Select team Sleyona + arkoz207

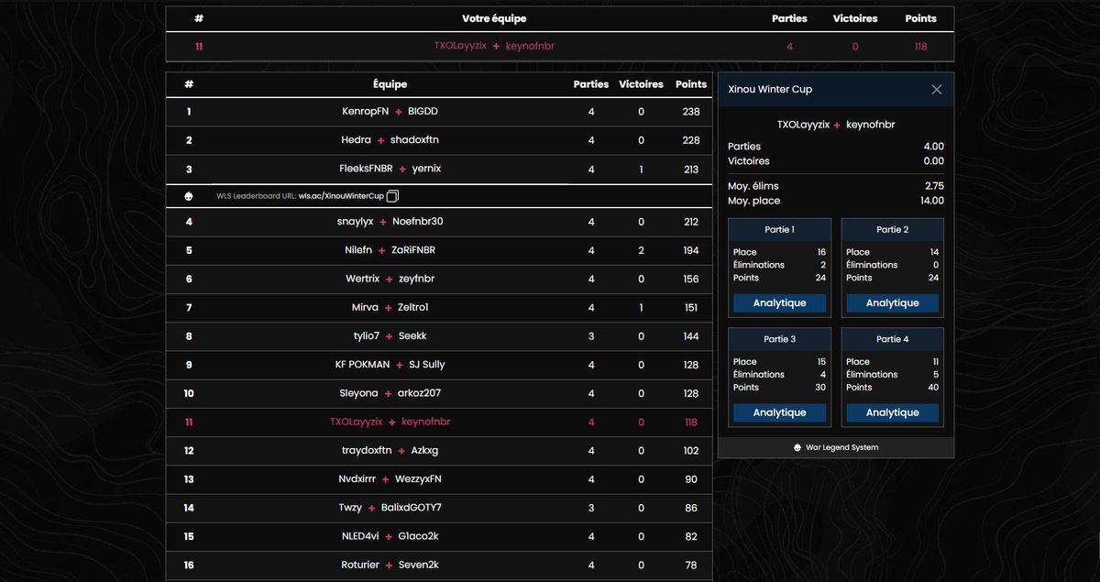(439, 393)
